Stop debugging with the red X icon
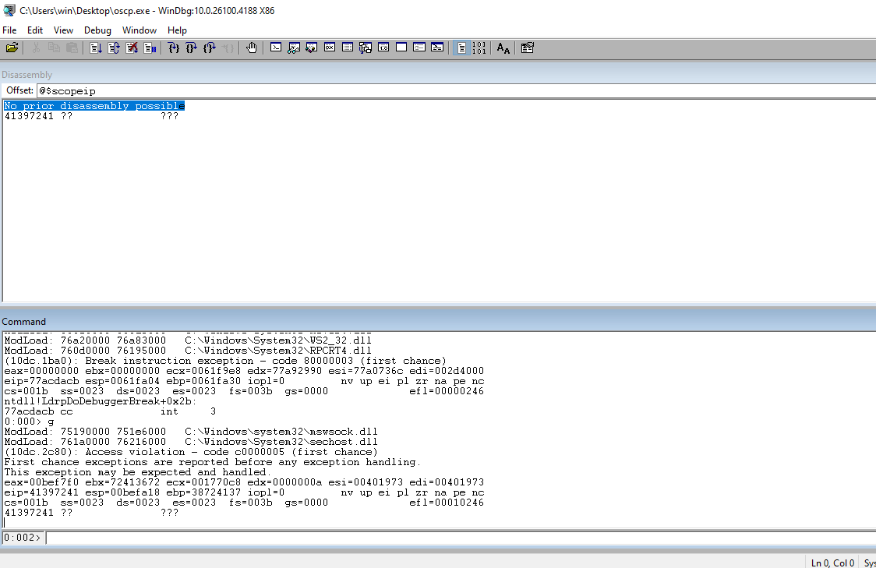Image resolution: width=876 pixels, height=568 pixels. coord(132,48)
